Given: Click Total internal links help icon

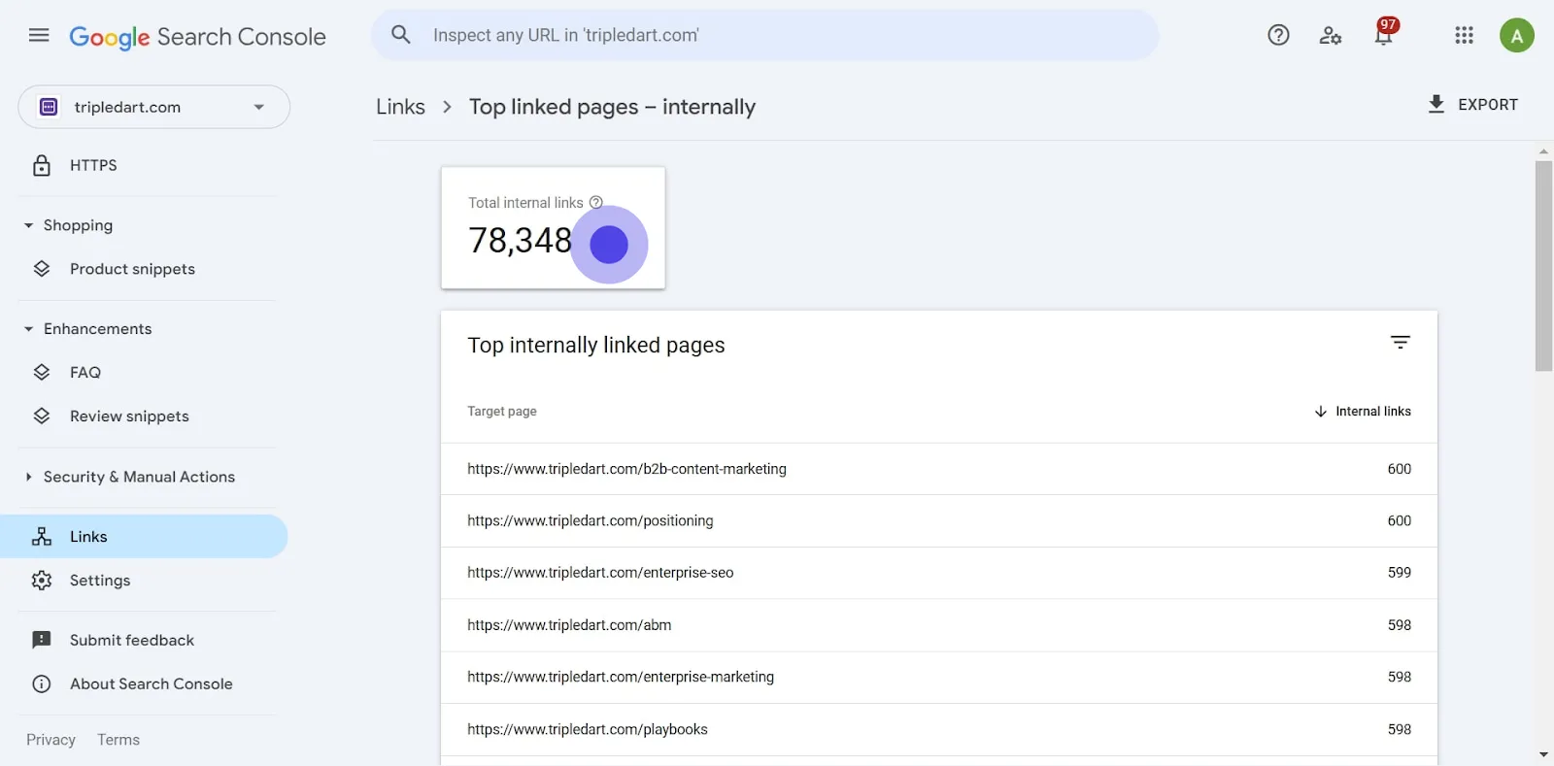Looking at the screenshot, I should click(x=596, y=202).
